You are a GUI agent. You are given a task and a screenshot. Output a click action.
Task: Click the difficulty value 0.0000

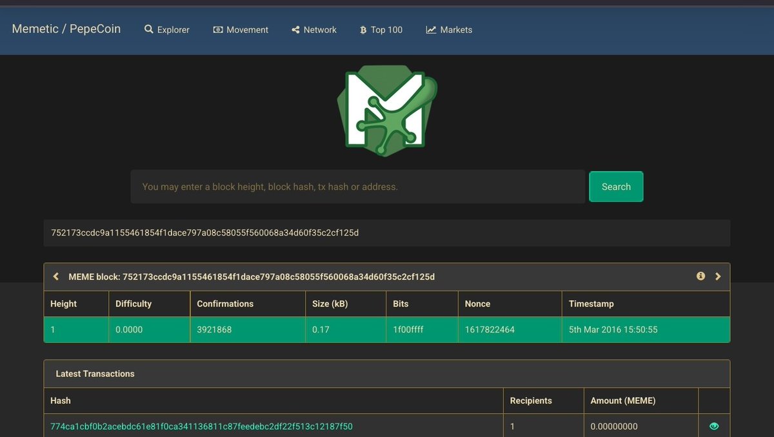[x=129, y=329]
